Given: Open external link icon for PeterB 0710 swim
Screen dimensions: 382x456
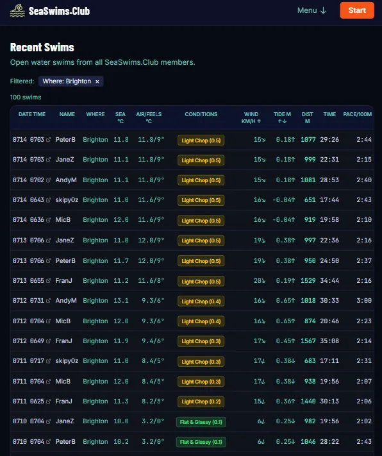Looking at the screenshot, I should (48, 441).
